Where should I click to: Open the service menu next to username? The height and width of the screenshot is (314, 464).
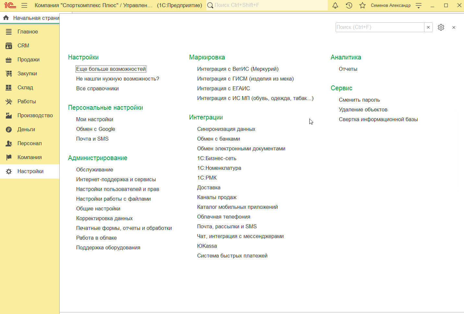tap(419, 5)
